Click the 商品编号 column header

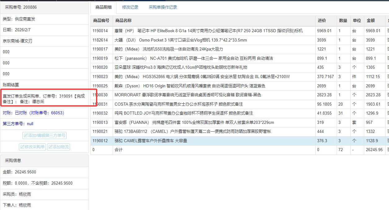[101, 20]
